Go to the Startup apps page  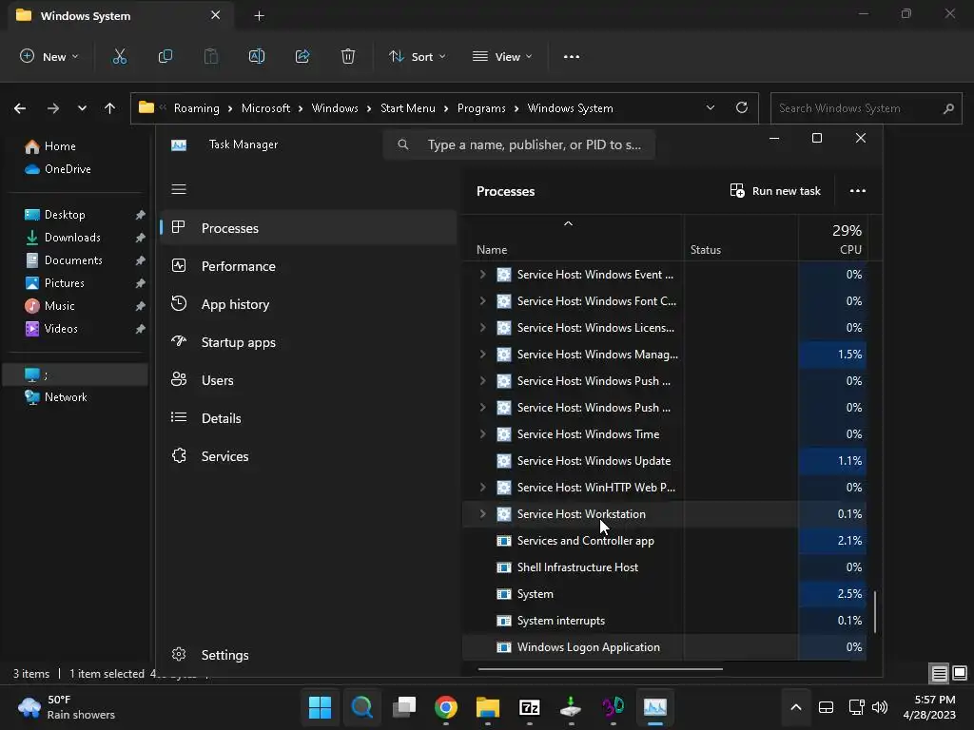309,342
